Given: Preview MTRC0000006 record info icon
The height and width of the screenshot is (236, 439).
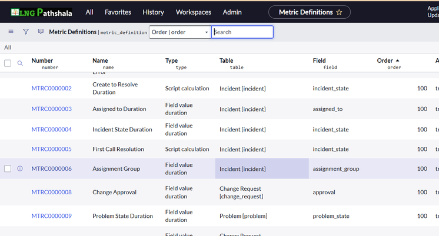Looking at the screenshot, I should (x=20, y=168).
